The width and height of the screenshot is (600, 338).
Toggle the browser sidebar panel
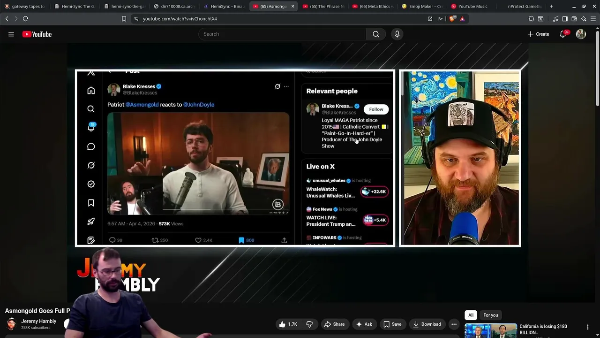click(x=565, y=19)
